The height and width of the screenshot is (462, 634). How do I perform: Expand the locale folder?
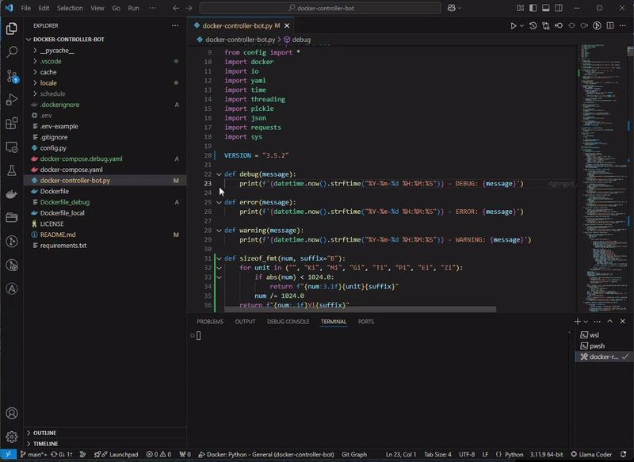tap(48, 82)
